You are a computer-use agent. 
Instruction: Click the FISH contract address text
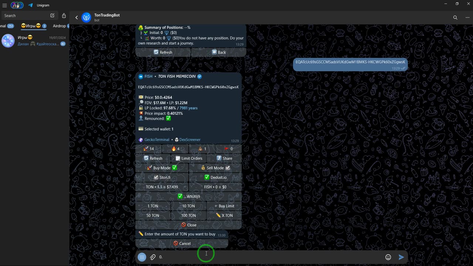pyautogui.click(x=188, y=87)
